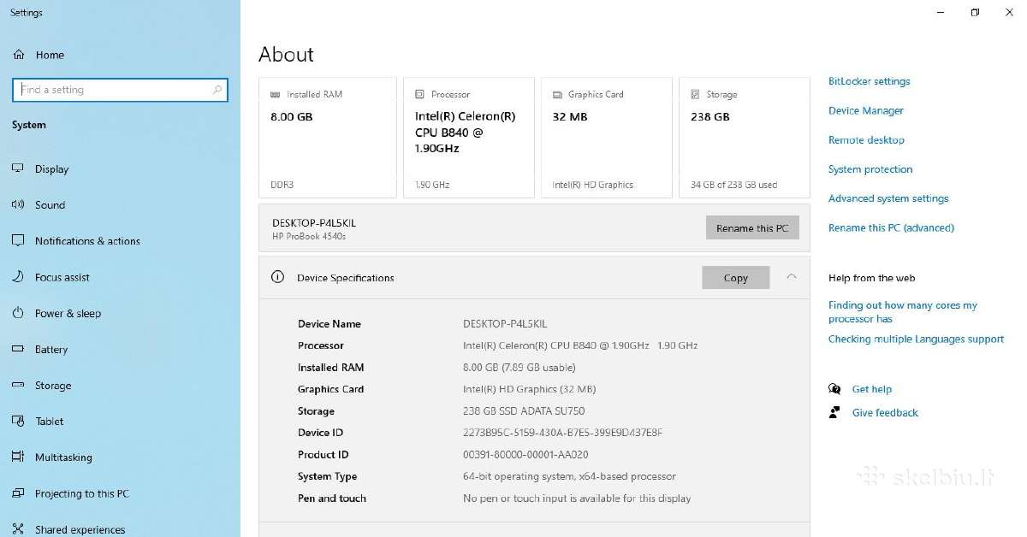Click the Projecting to this PC icon

[18, 493]
